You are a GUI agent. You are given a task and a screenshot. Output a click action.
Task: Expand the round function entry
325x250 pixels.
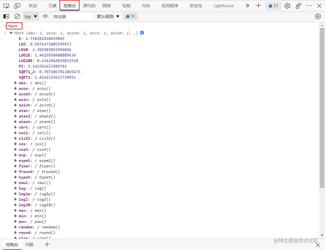(16, 233)
